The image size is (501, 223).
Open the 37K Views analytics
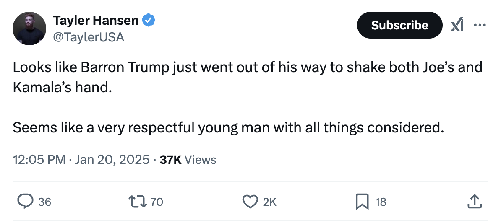click(x=188, y=160)
